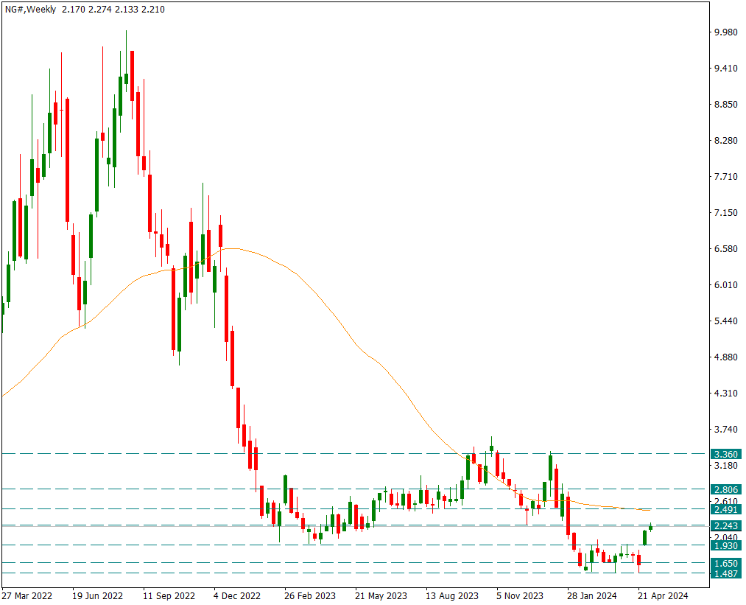Image resolution: width=746 pixels, height=605 pixels.
Task: Click the 7.150 price axis value
Action: [x=725, y=212]
